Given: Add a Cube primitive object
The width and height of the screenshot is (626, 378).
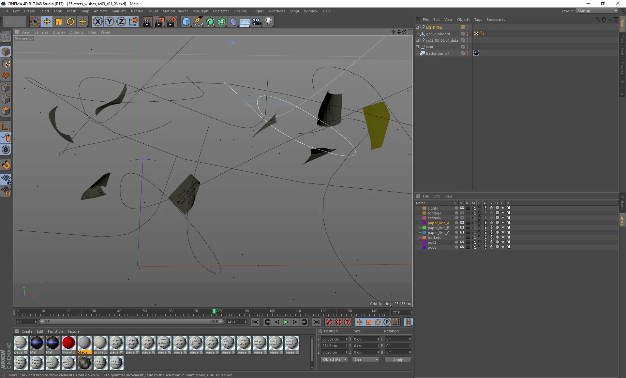Looking at the screenshot, I should click(x=186, y=22).
